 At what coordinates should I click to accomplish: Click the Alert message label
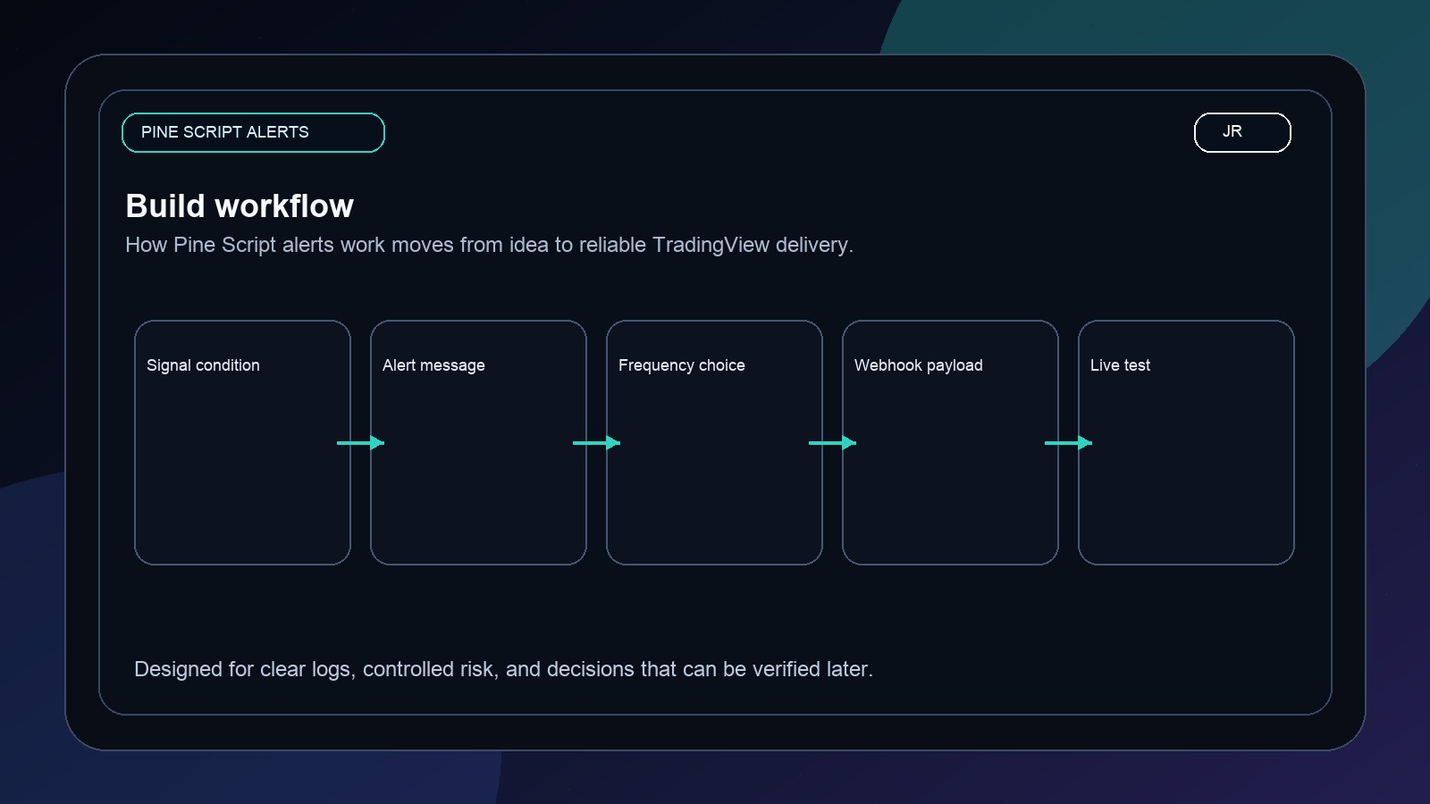click(x=433, y=364)
